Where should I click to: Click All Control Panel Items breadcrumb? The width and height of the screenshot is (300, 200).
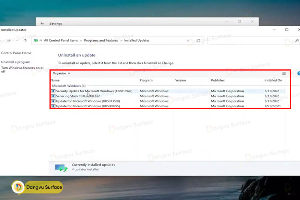point(61,41)
